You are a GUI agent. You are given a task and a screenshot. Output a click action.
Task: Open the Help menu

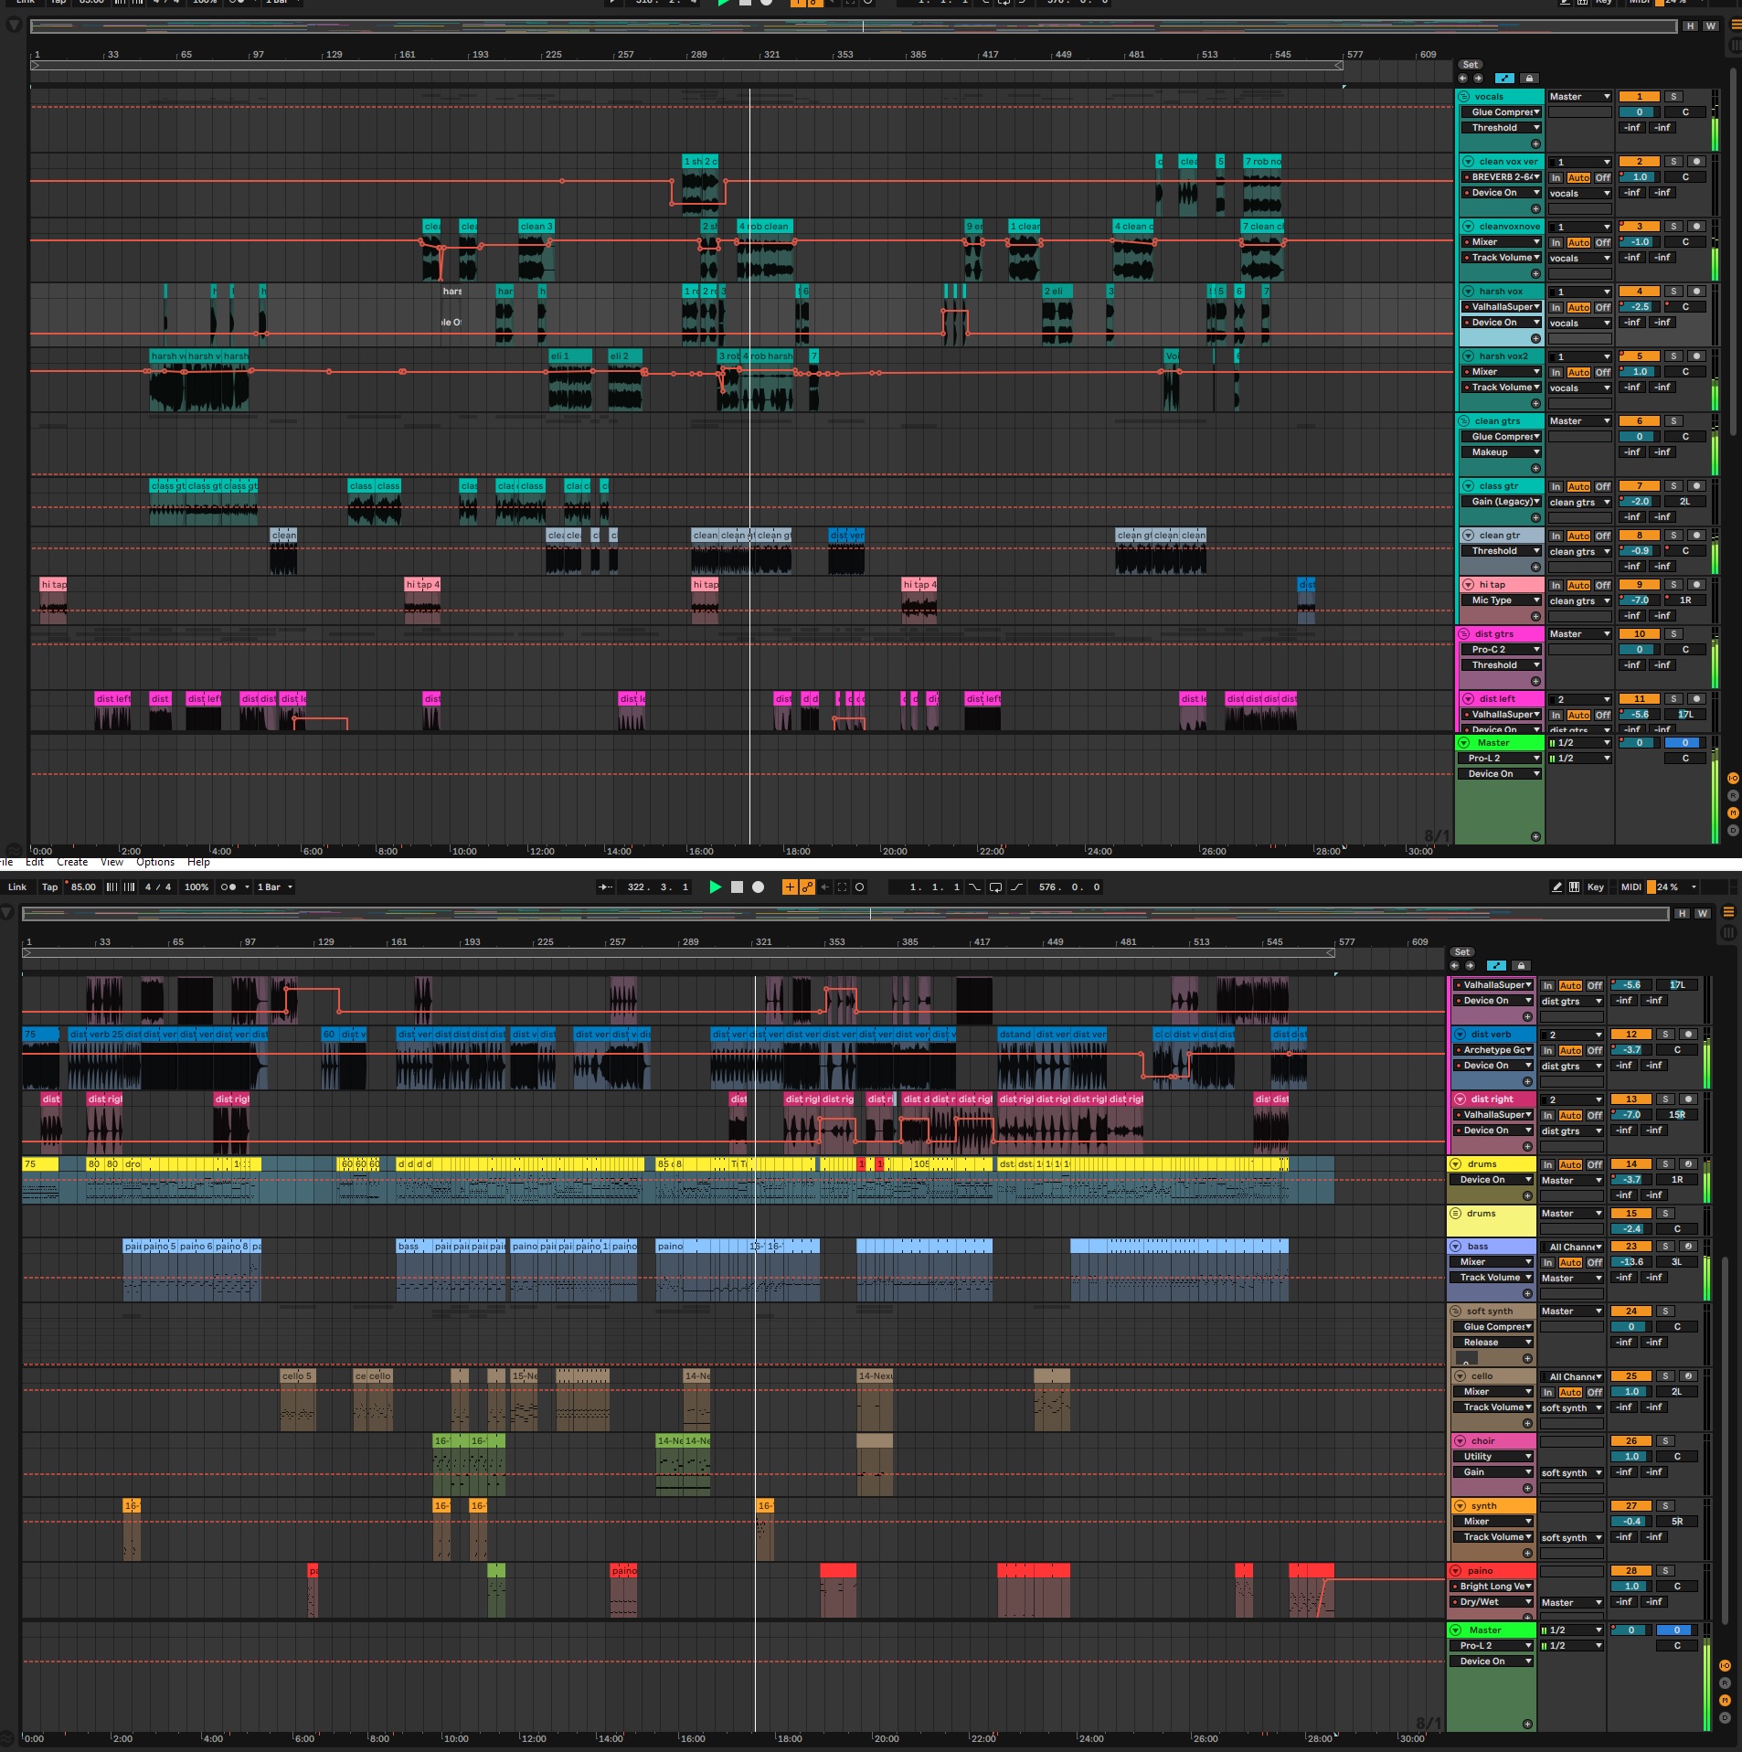point(198,862)
